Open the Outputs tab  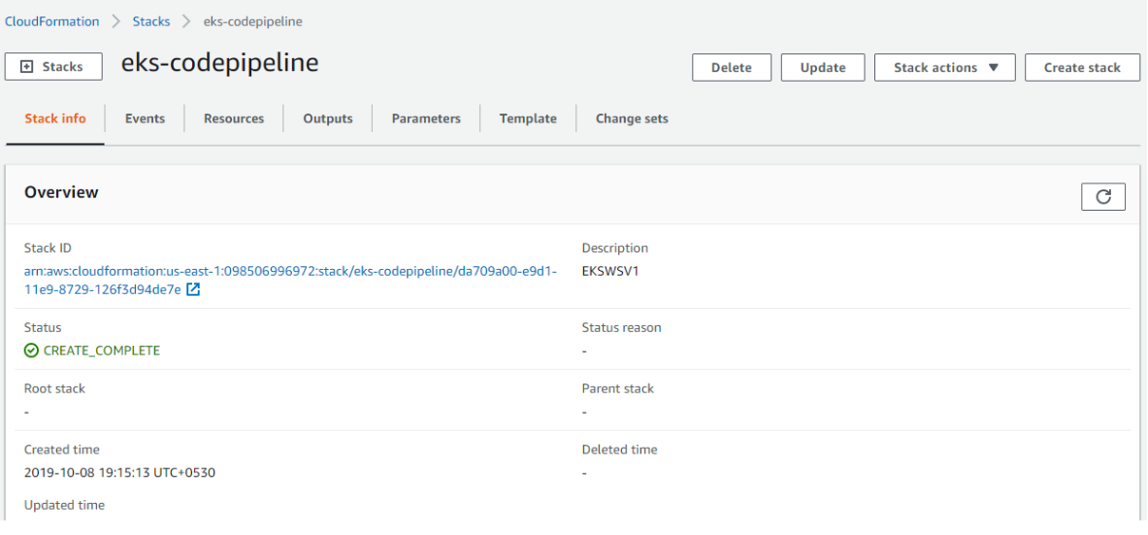click(x=328, y=118)
